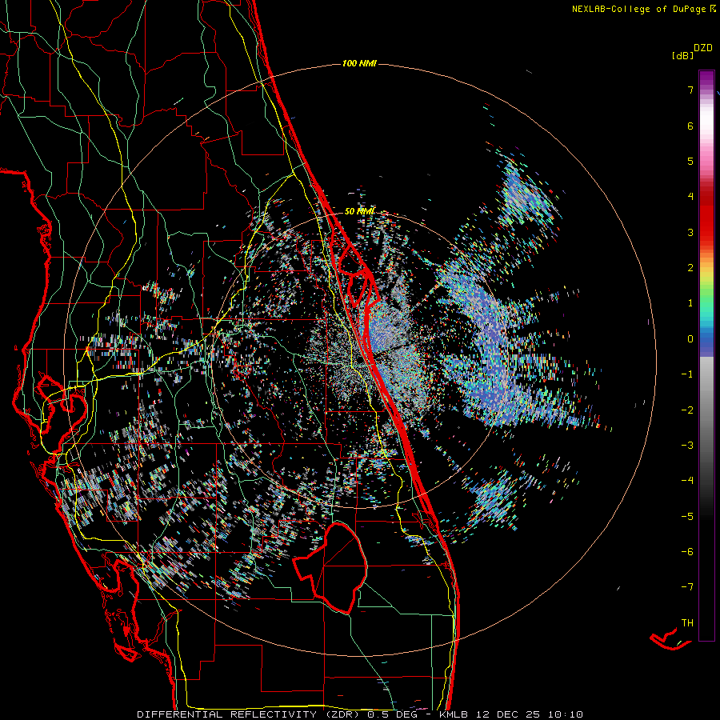This screenshot has height=720, width=720.
Task: Click the -3 value on color scale
Action: pyautogui.click(x=687, y=446)
